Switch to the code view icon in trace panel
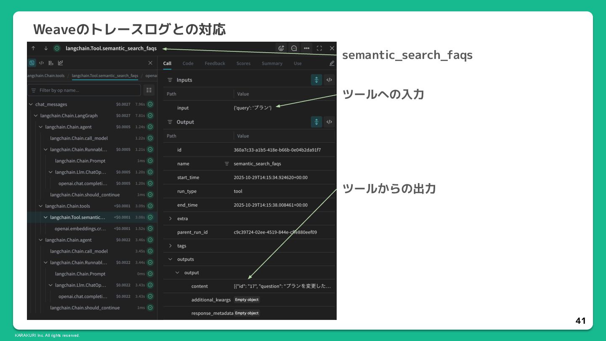Screen dimensions: 606x341 41,63
